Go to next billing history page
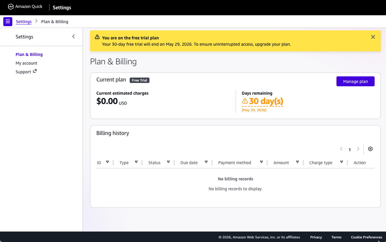Viewport: 386px width, 242px height. point(358,149)
